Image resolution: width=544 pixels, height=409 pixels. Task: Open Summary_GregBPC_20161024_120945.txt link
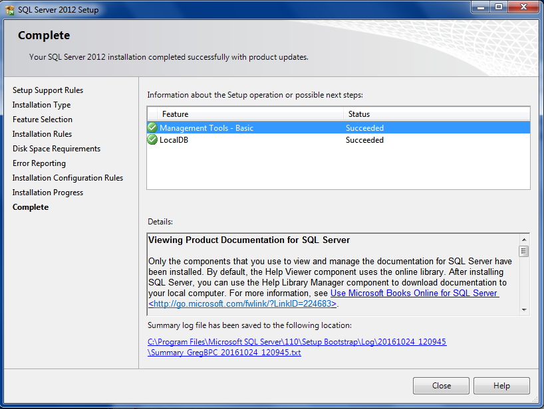pos(225,353)
